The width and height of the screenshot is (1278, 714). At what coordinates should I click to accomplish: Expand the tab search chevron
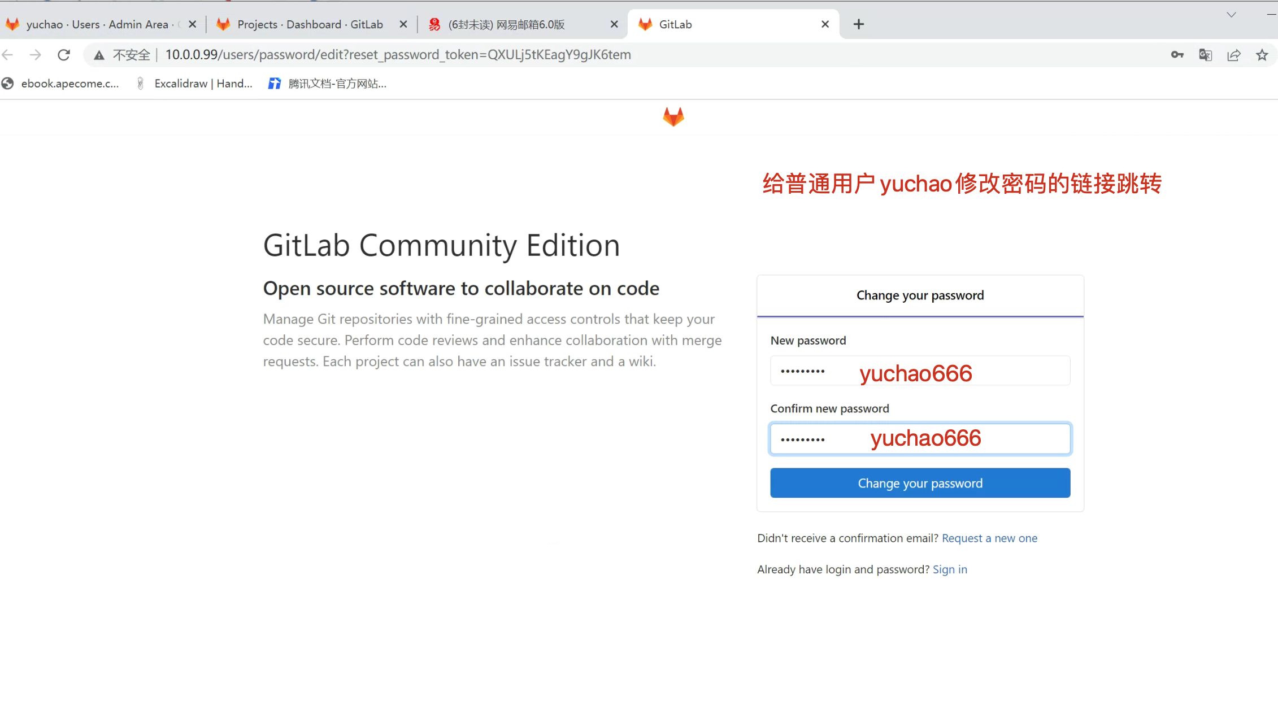pyautogui.click(x=1231, y=15)
